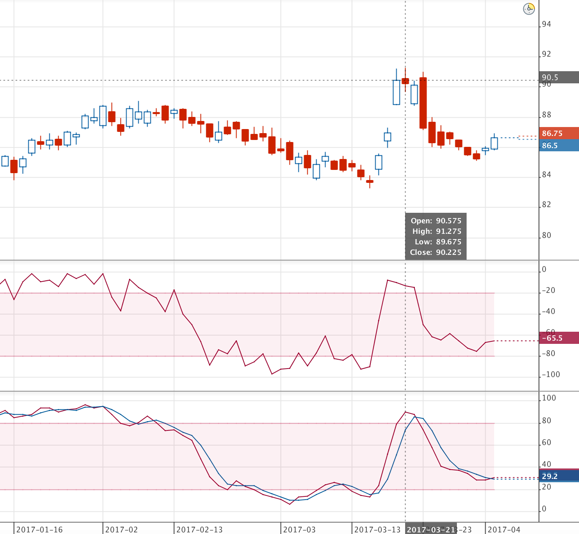This screenshot has width=579, height=534.
Task: Click the 94 price axis label
Action: pos(546,24)
